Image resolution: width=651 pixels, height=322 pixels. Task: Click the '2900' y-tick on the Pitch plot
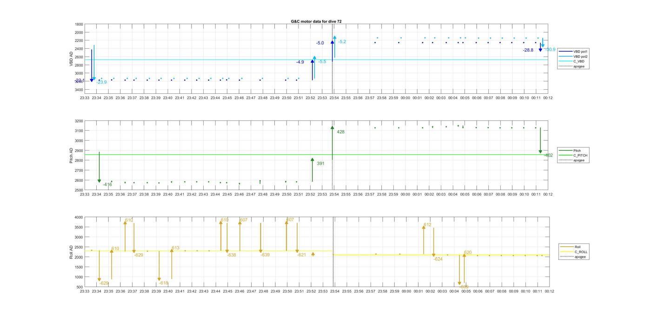point(79,151)
